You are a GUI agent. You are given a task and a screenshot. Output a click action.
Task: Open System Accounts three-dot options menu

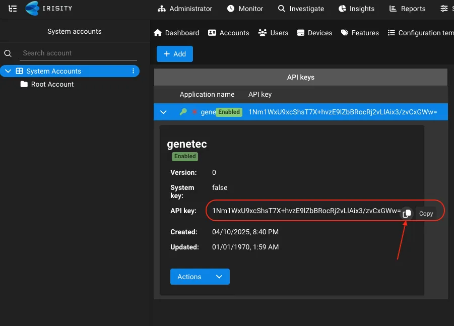(133, 71)
